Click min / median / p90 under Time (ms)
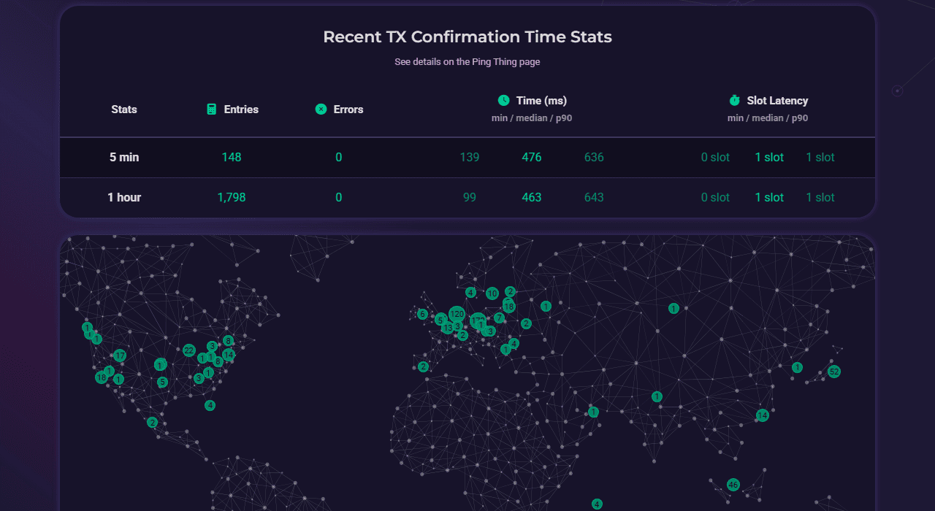This screenshot has height=511, width=935. click(532, 118)
